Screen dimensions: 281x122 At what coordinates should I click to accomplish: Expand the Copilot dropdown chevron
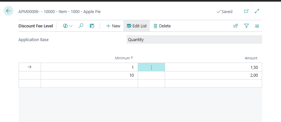pyautogui.click(x=71, y=26)
